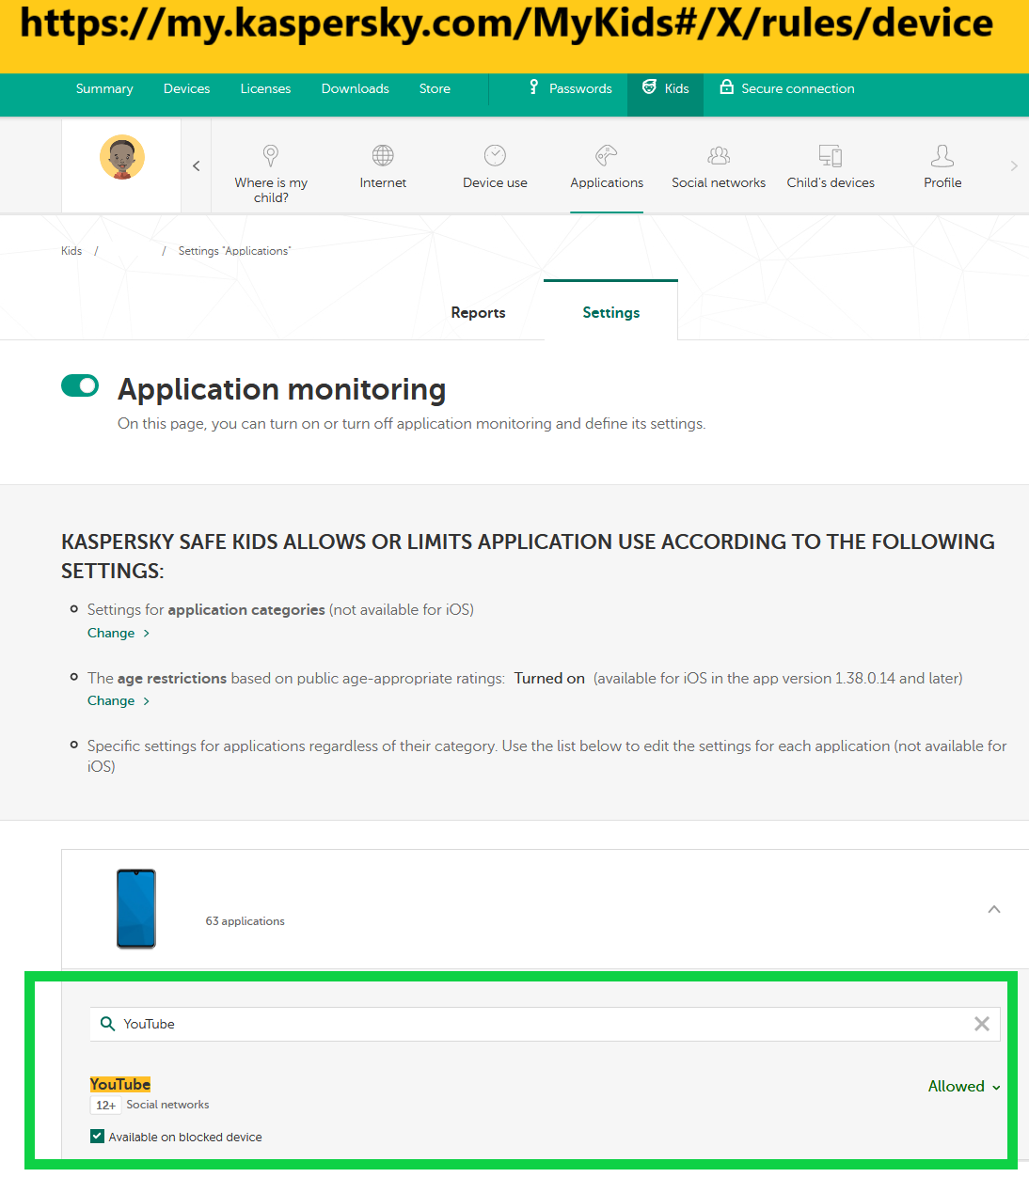Collapse the 63 applications device panel
Image resolution: width=1029 pixels, height=1193 pixels.
tap(994, 909)
